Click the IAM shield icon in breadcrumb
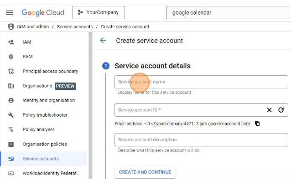This screenshot has height=180, width=291. (x=11, y=27)
